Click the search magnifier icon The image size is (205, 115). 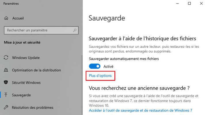pos(75,30)
